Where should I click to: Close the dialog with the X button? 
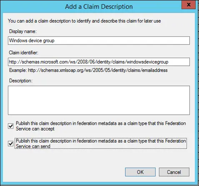pos(189,5)
